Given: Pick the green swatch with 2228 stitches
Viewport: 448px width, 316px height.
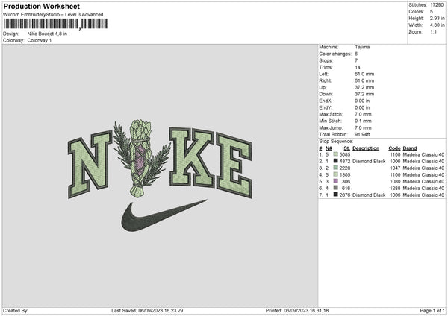Looking at the screenshot, I should click(335, 168).
